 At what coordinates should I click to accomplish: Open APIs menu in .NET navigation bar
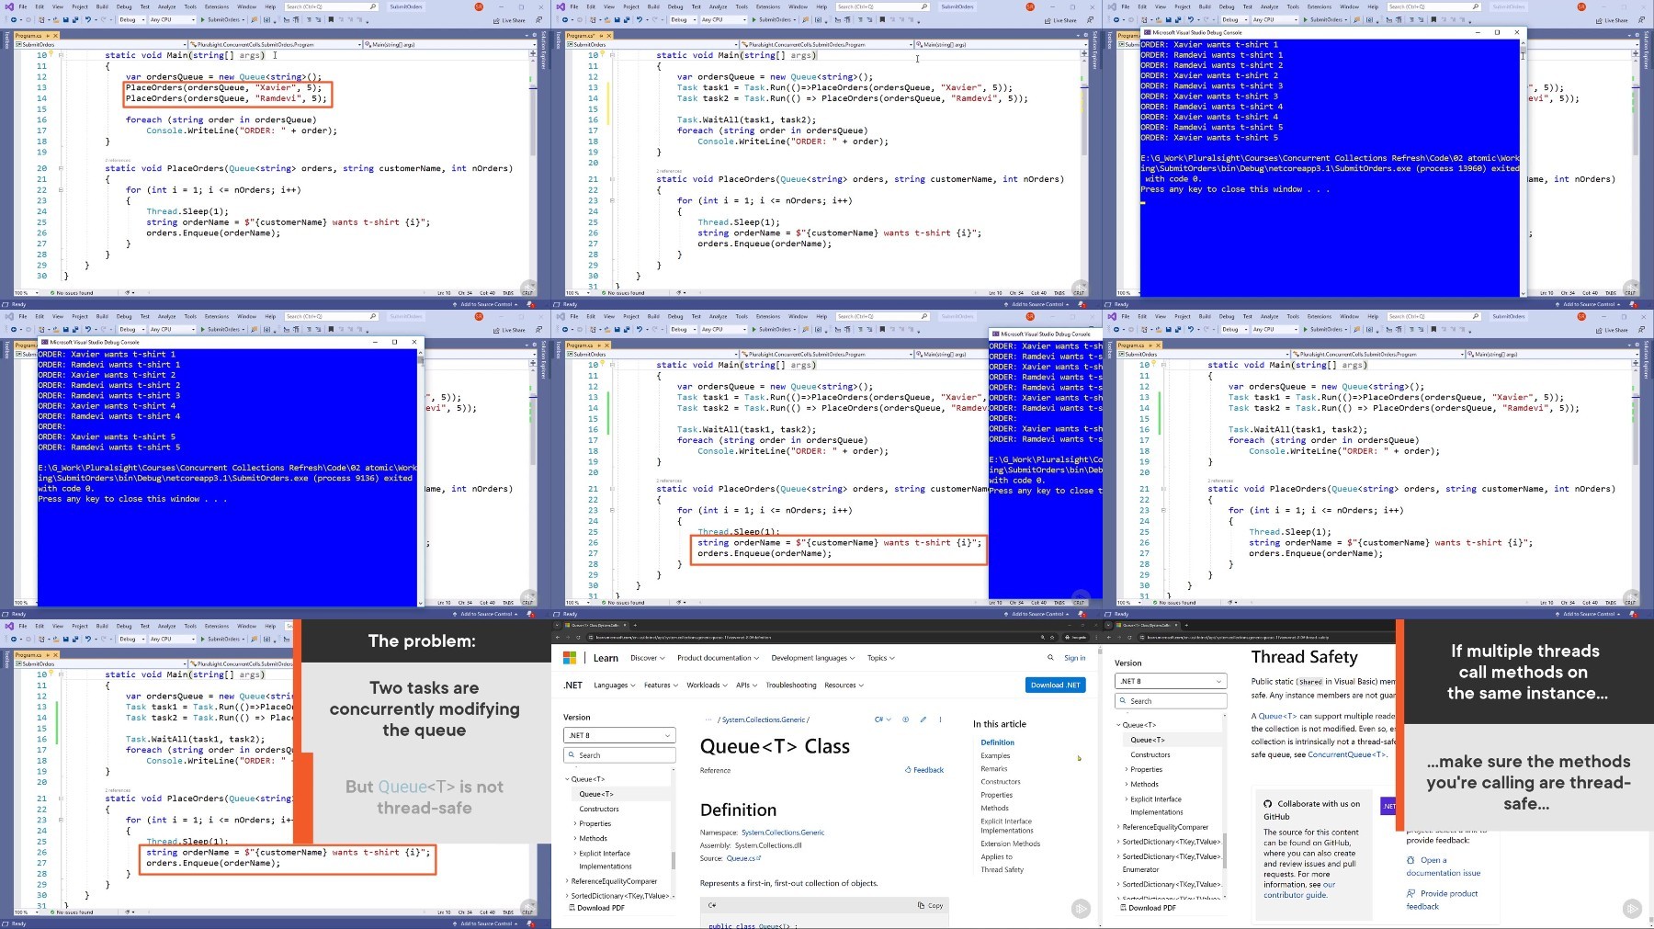[x=746, y=685]
